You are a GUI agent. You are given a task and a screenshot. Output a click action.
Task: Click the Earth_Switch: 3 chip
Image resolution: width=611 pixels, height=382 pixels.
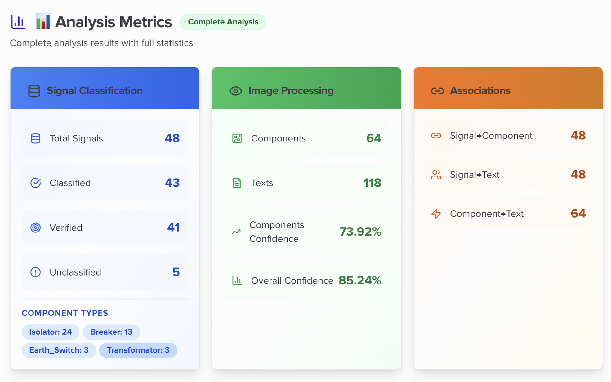tap(59, 350)
